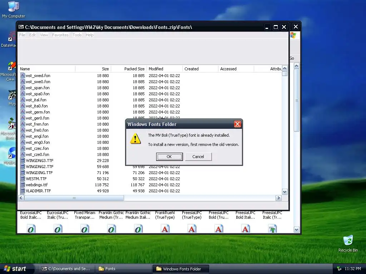
Task: Click the file name WINGDING.TTF
Action: [39, 173]
